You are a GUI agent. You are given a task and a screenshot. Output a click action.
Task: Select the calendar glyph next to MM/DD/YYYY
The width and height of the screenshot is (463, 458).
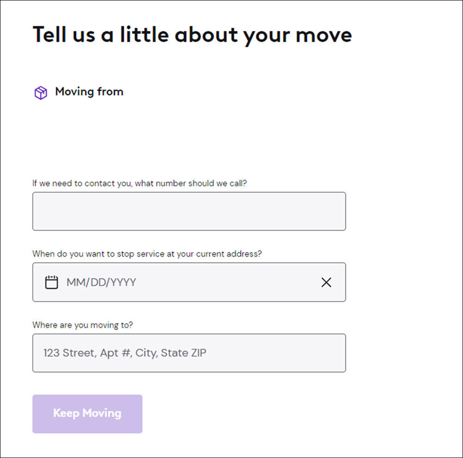pyautogui.click(x=52, y=282)
